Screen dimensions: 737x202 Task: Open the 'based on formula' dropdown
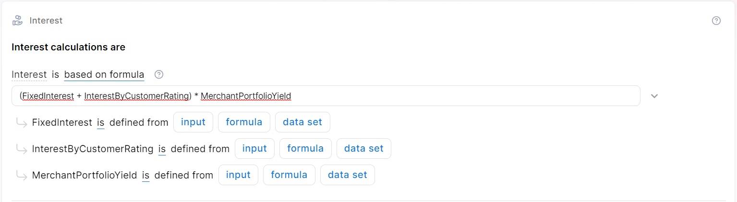pos(104,74)
